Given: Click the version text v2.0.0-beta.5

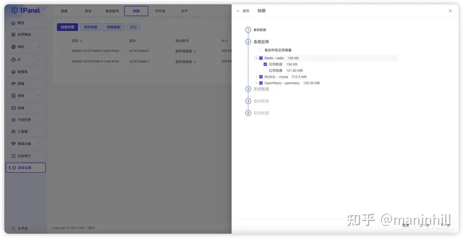Looking at the screenshot, I should click(x=139, y=51).
